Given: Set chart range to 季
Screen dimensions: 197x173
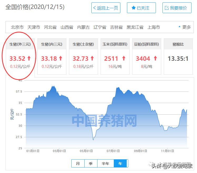Looking at the screenshot, I should coord(91,163).
